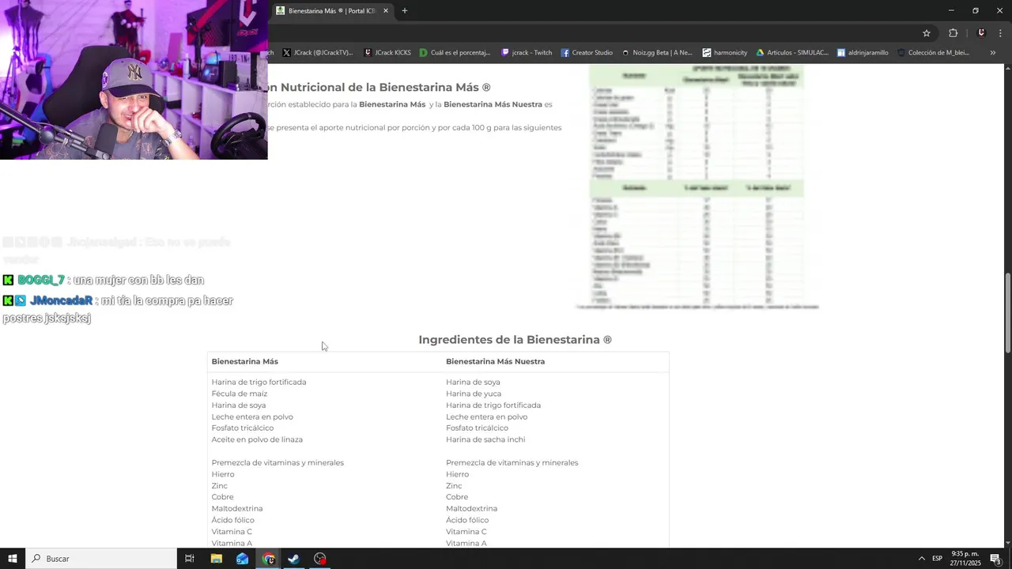
Task: Open Outlook from the taskbar
Action: click(x=242, y=559)
